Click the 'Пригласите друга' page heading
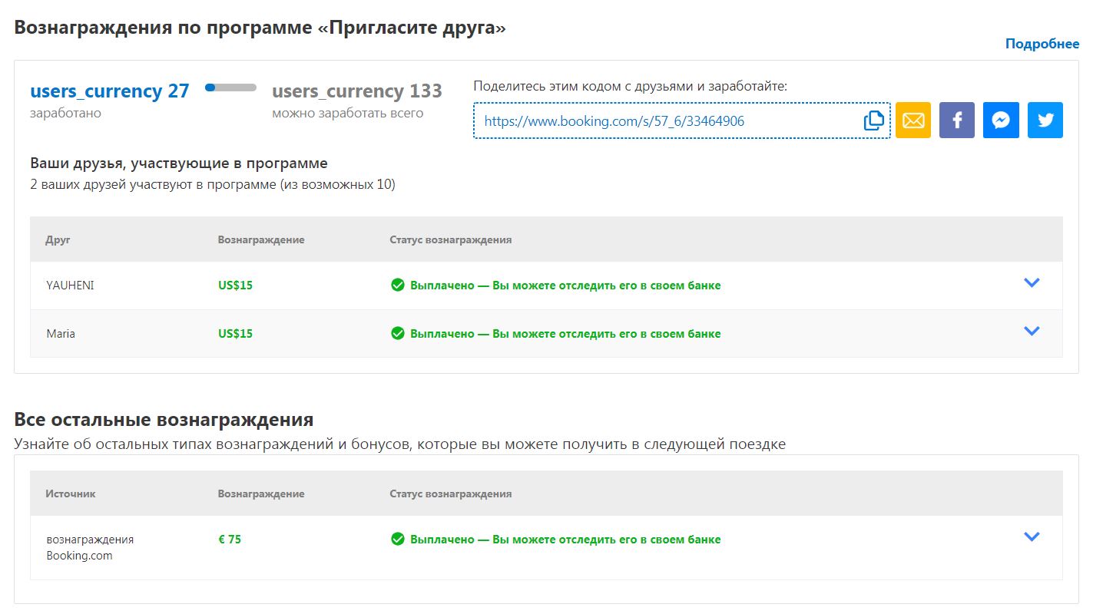The image size is (1093, 614). coord(260,28)
